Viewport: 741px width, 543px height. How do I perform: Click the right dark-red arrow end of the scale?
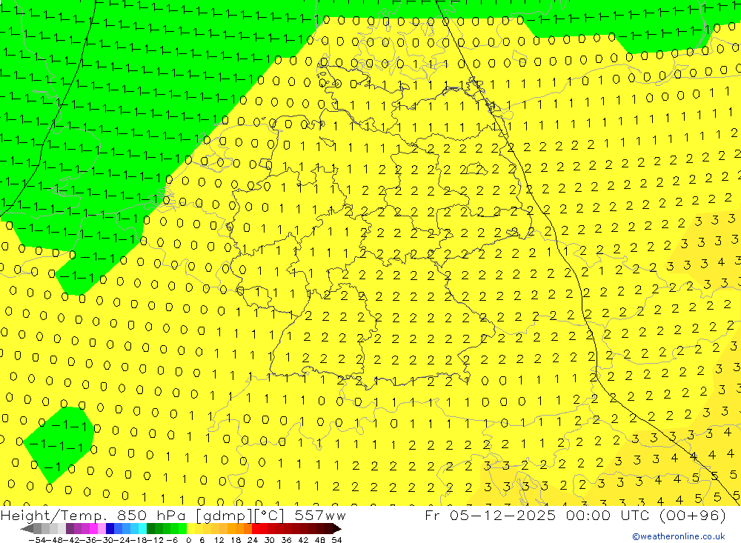pyautogui.click(x=337, y=528)
